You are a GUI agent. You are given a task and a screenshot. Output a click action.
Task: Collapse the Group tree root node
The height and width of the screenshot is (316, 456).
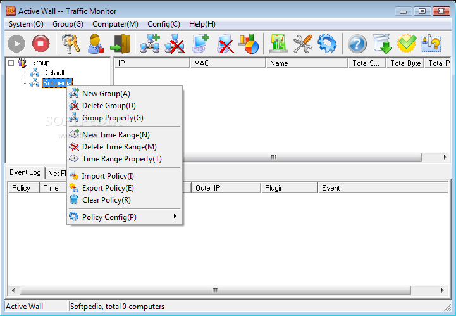[11, 63]
